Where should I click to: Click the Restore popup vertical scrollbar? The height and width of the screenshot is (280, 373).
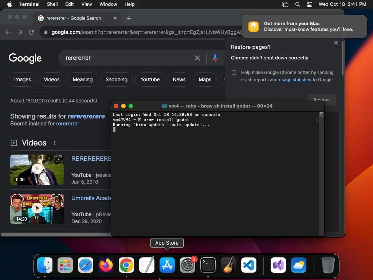pos(342,58)
